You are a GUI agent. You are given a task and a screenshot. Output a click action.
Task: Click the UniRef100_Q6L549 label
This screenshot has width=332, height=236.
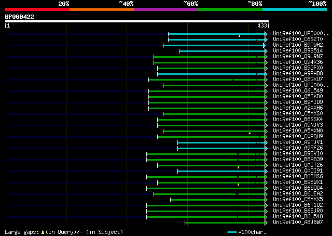[298, 91]
